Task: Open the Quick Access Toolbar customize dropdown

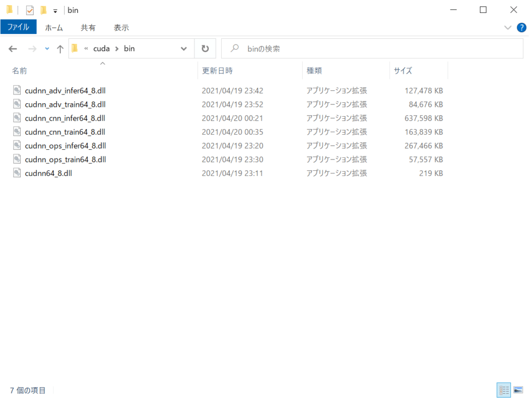Action: point(55,11)
